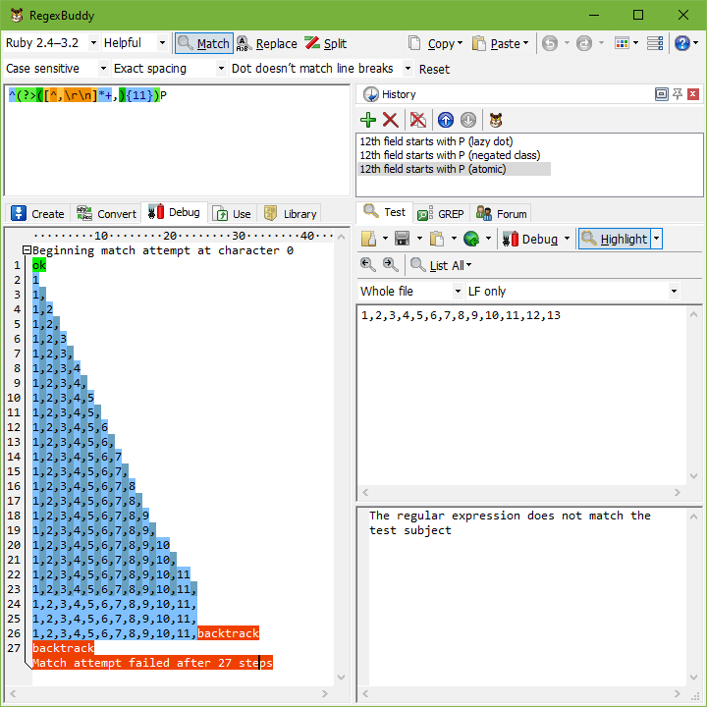Viewport: 707px width, 707px height.
Task: Go to next match magnifier icon
Action: (391, 265)
